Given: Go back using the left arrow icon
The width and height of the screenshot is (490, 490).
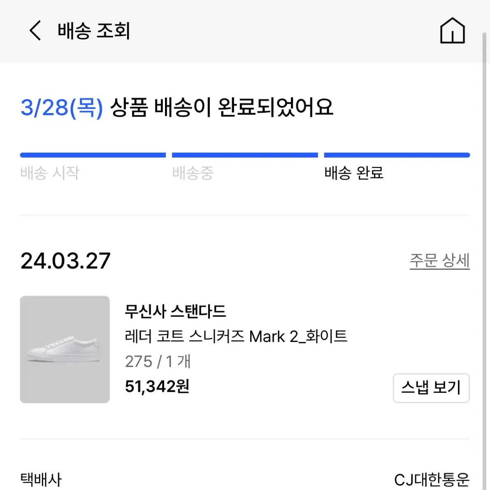Looking at the screenshot, I should pos(35,30).
